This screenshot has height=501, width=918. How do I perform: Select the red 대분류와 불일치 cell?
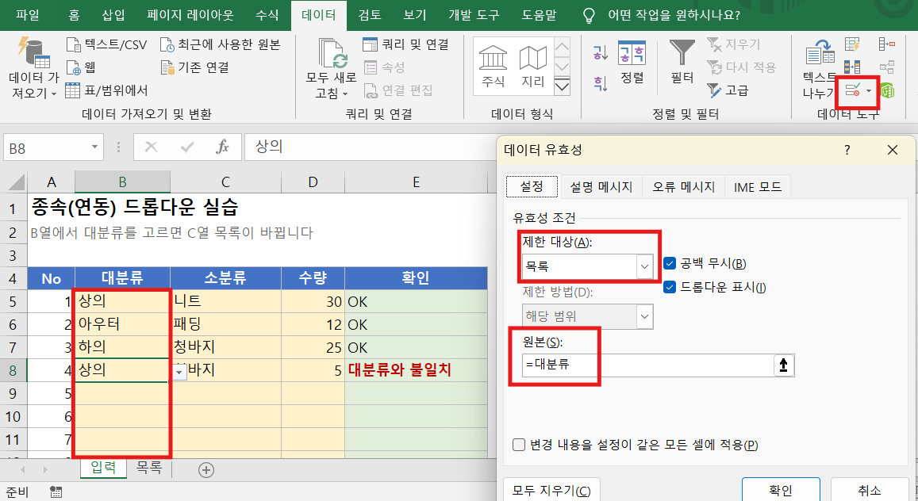416,371
